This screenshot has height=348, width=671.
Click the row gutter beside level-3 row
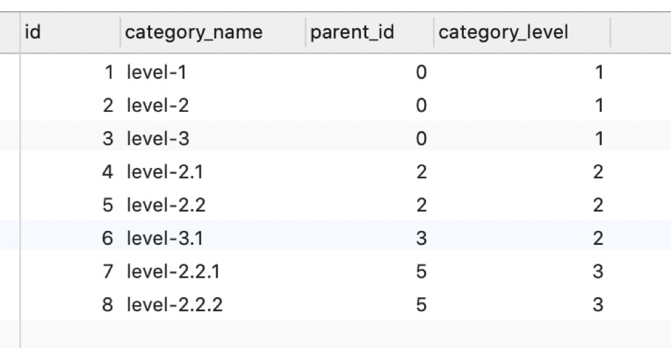10,139
